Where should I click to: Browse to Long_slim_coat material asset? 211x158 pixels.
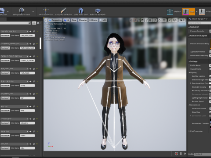coord(34,31)
